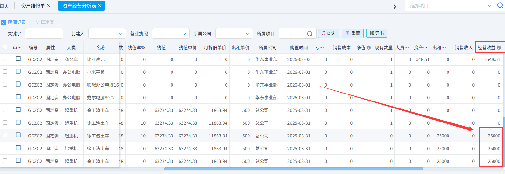Tick the 审 column checkbox for 比亚迪元

(x=18, y=59)
